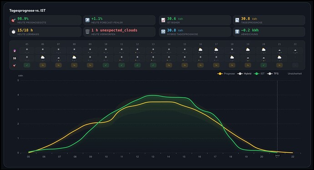Click the blue 30.8 kWh hybrid value
Image resolution: width=314 pixels, height=170 pixels.
[175, 30]
